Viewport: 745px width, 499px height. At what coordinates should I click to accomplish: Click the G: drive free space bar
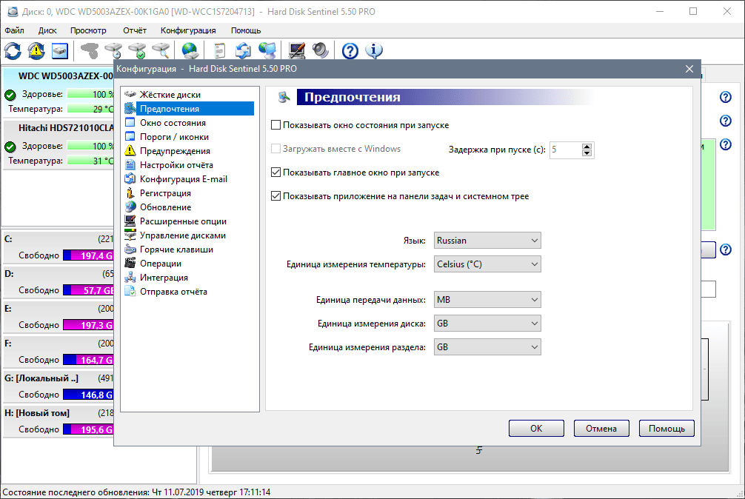coord(87,395)
